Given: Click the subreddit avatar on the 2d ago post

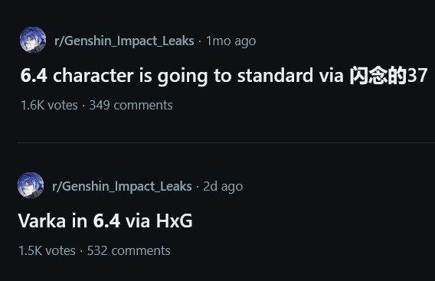Looking at the screenshot, I should [31, 185].
